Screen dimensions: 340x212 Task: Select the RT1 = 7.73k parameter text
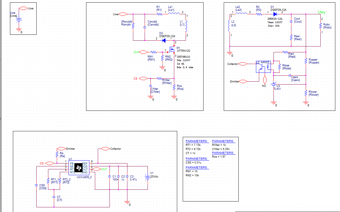point(193,145)
